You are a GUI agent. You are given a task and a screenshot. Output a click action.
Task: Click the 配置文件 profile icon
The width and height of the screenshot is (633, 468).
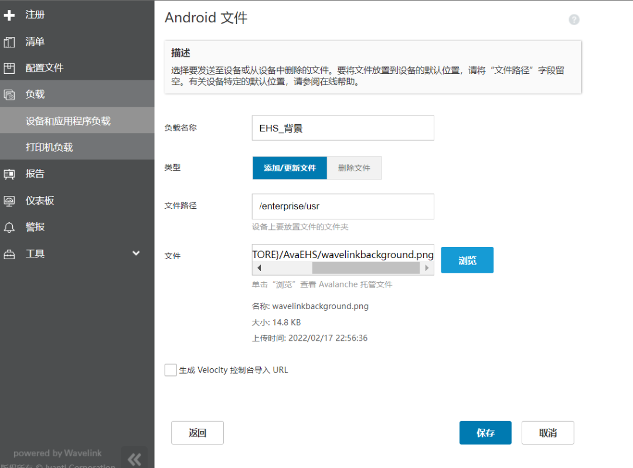point(9,68)
